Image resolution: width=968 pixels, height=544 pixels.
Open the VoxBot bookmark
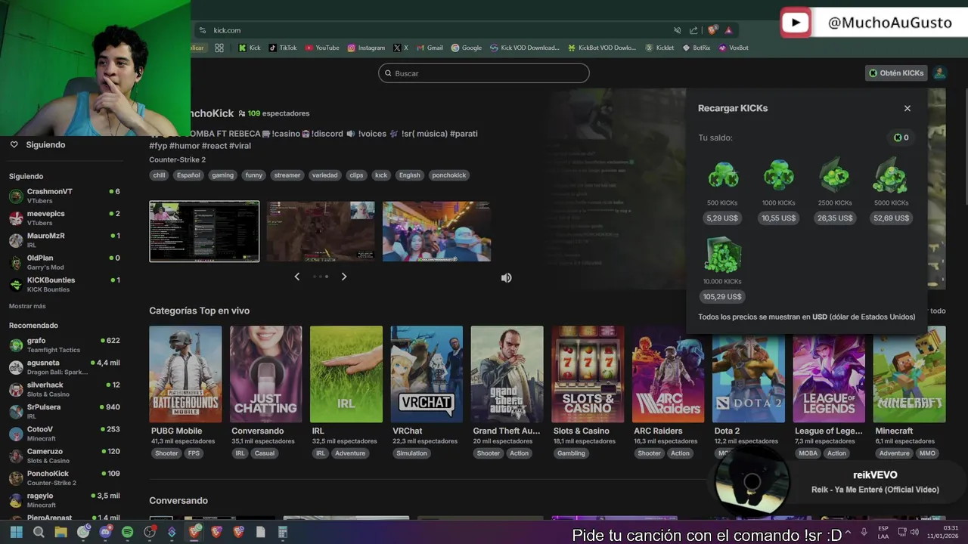click(734, 48)
